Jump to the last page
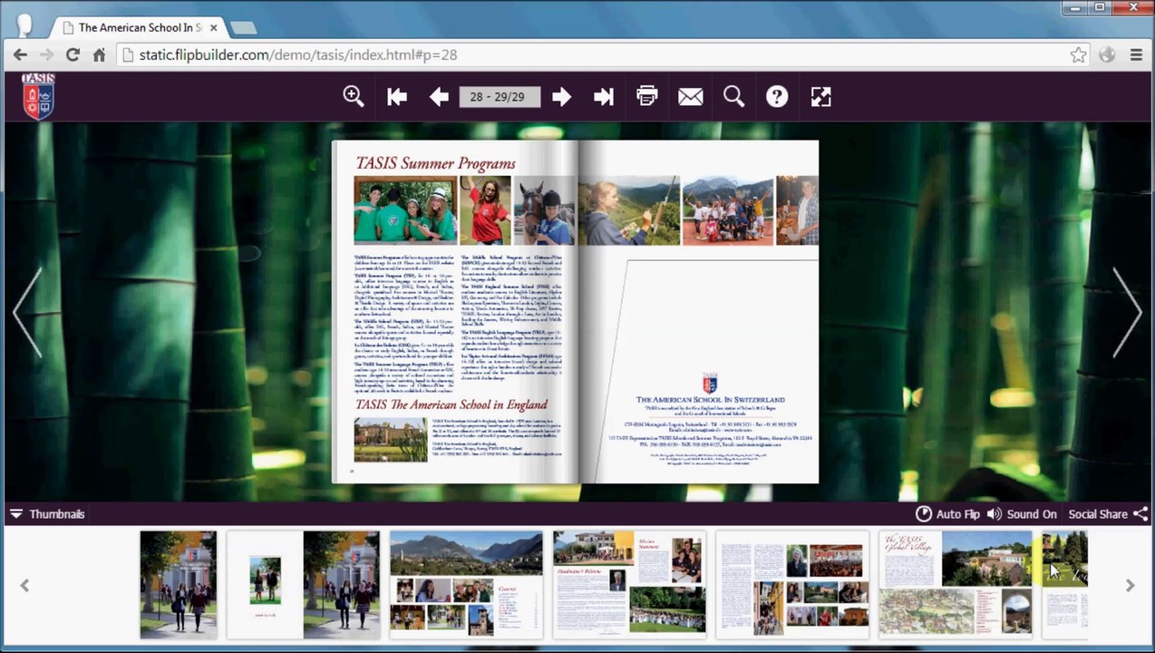 604,97
